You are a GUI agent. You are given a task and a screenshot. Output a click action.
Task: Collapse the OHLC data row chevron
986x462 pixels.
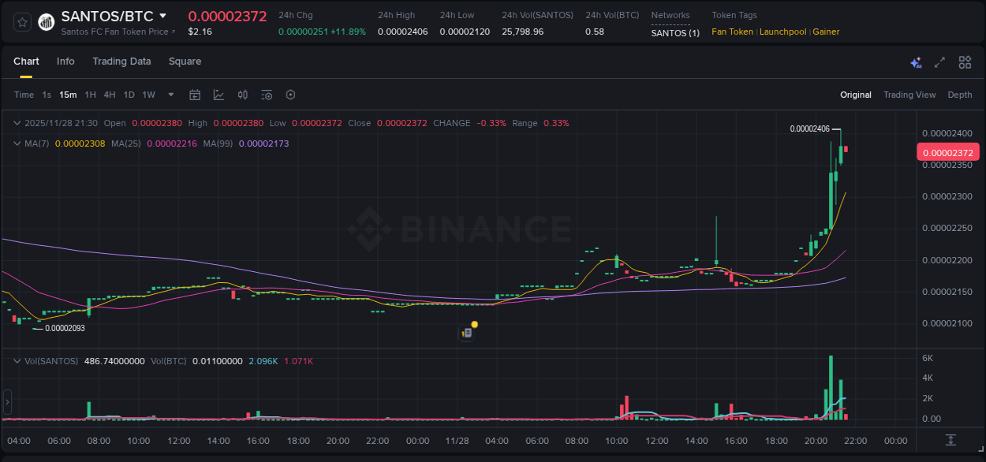tap(17, 123)
